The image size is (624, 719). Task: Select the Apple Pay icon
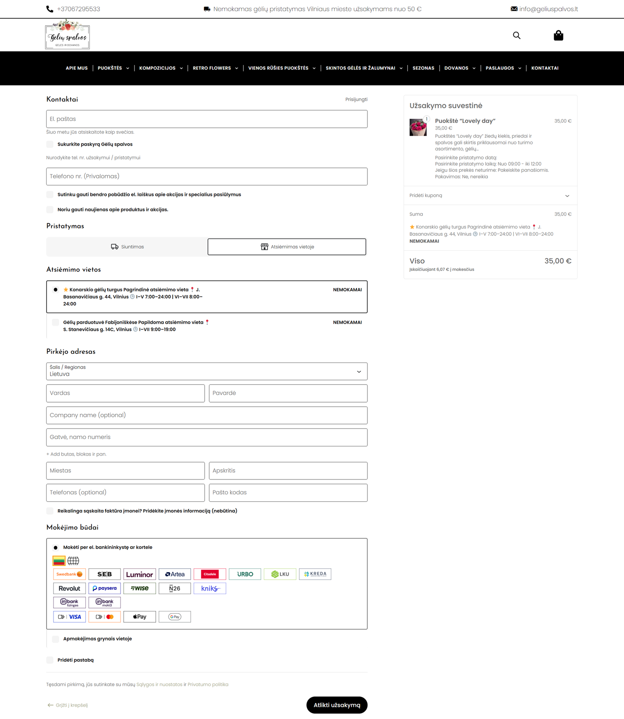pyautogui.click(x=140, y=616)
